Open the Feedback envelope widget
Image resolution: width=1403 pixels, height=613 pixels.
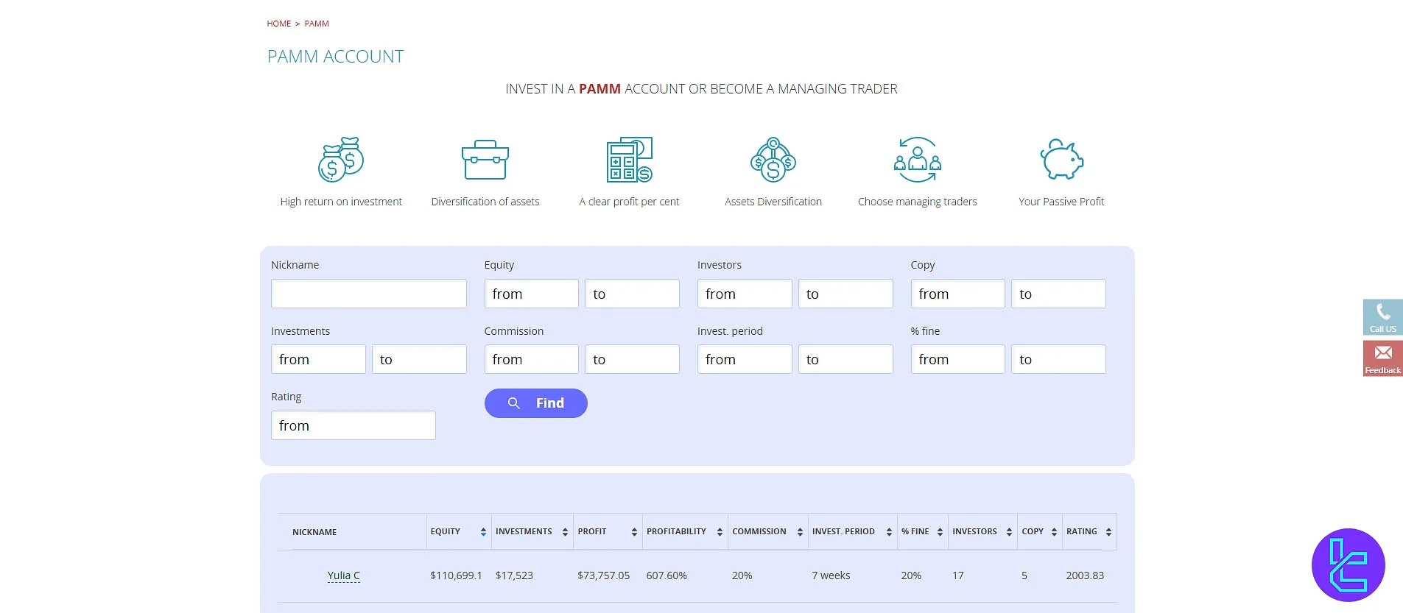point(1382,358)
